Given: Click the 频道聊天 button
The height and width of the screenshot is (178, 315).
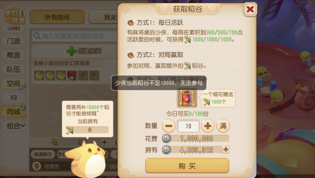Looking at the screenshot, I should click(43, 154).
